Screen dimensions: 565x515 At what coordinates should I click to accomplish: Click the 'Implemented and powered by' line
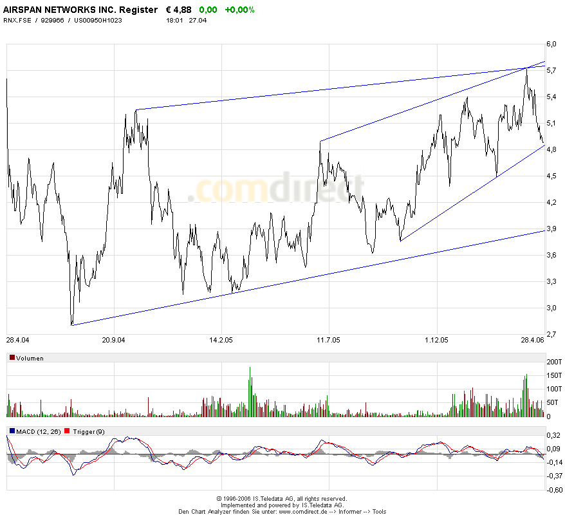coord(282,505)
